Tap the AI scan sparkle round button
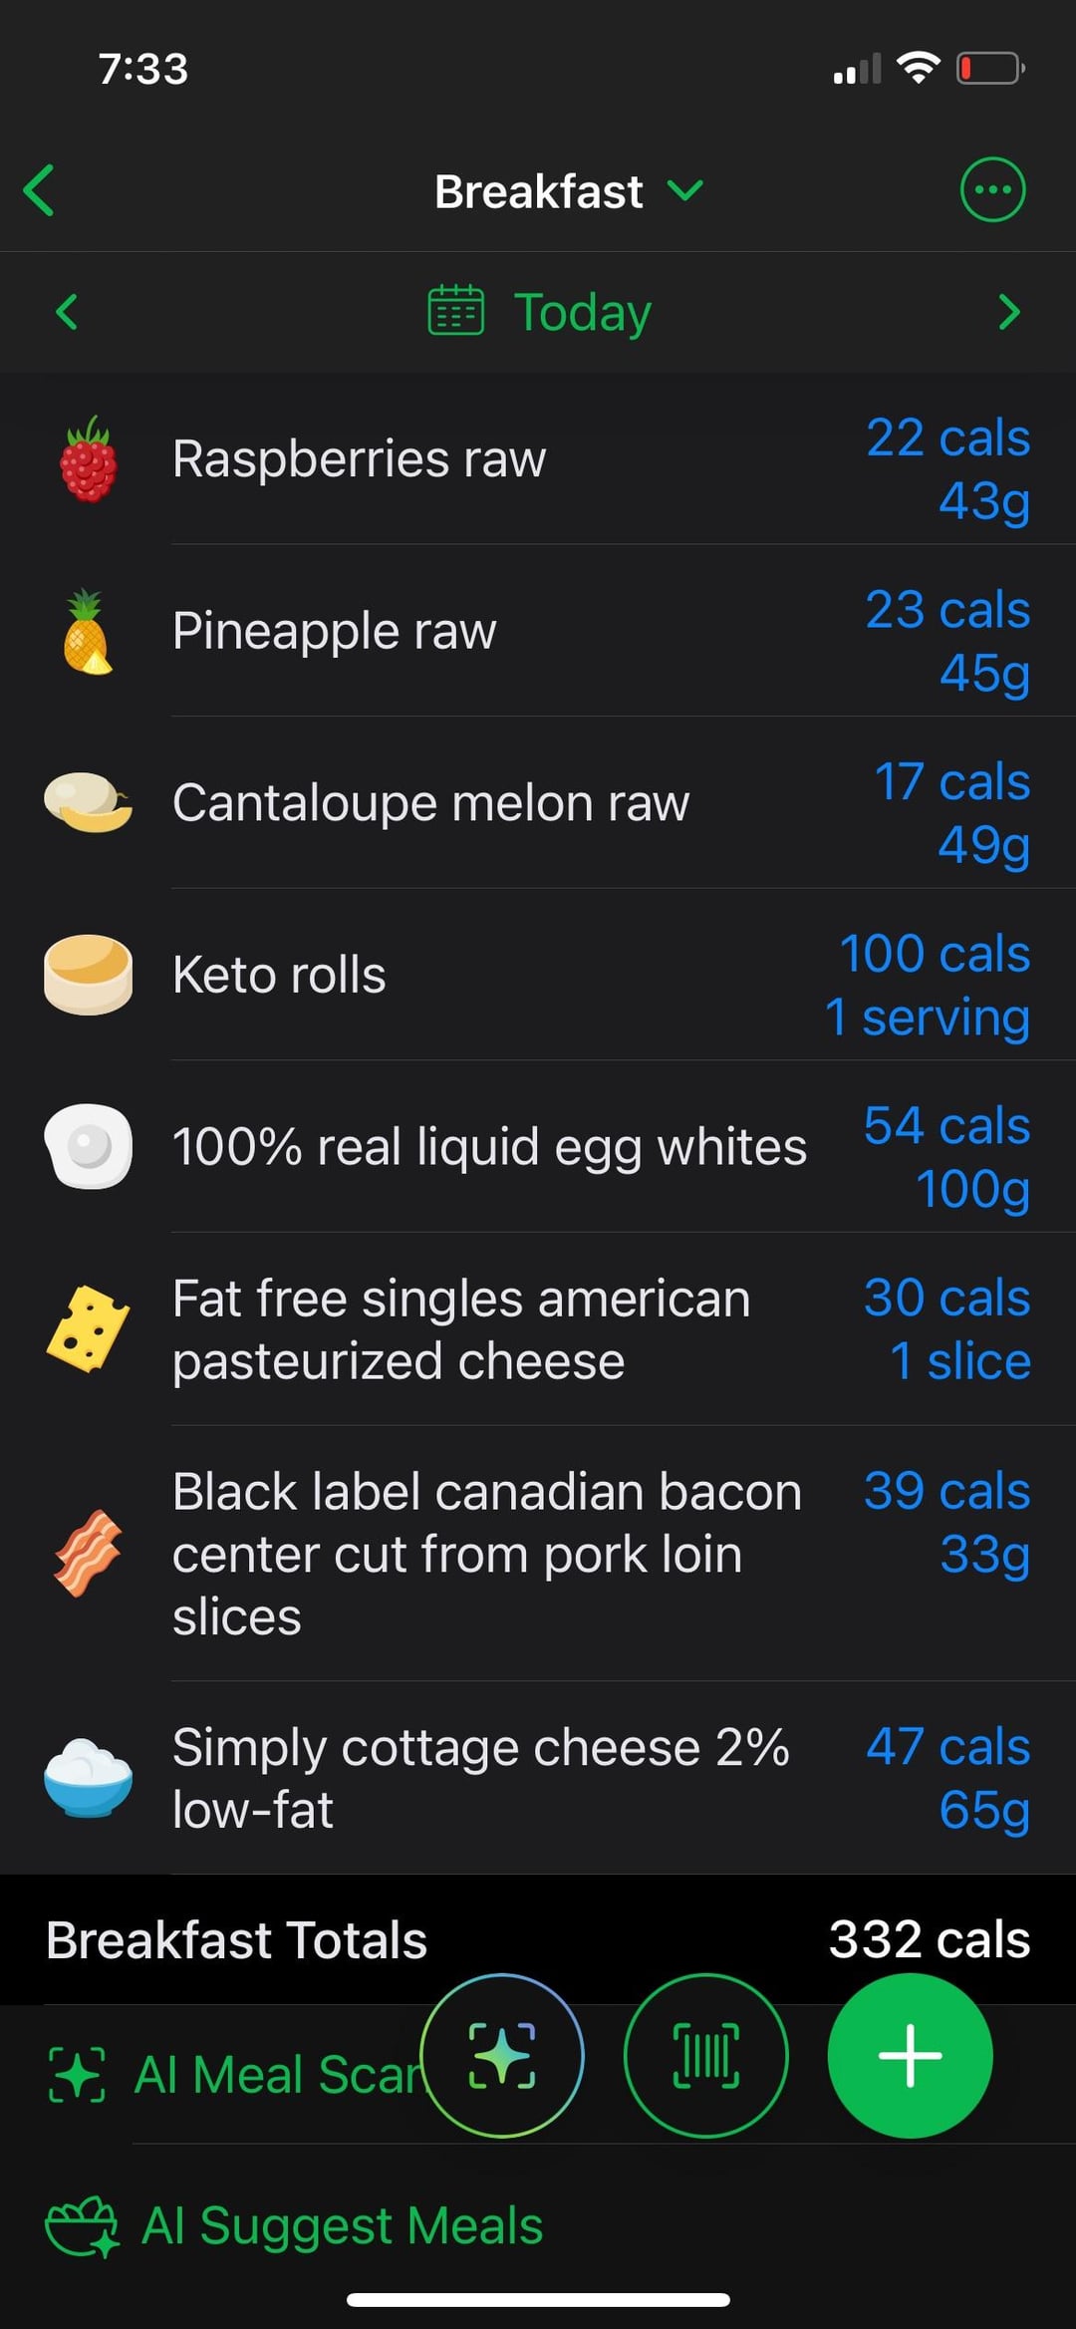Screen dimensions: 1076x2329 502,2056
